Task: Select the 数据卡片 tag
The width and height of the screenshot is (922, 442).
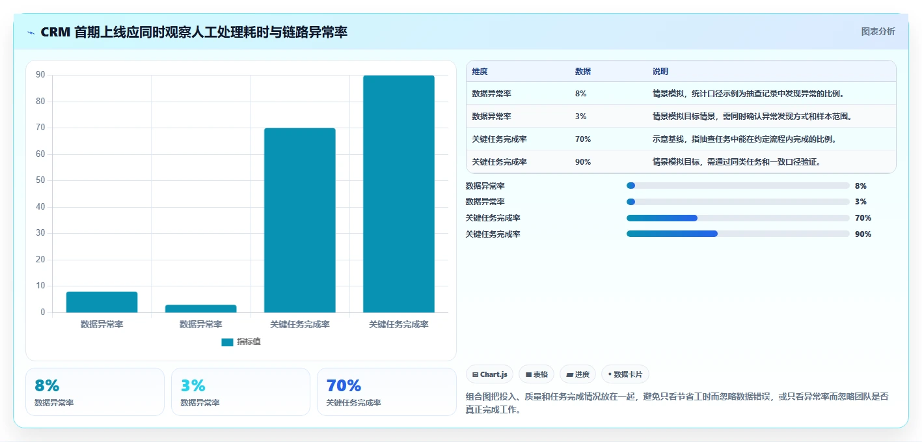Action: [x=625, y=374]
